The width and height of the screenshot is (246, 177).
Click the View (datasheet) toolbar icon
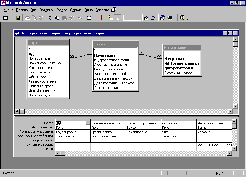click(6, 18)
